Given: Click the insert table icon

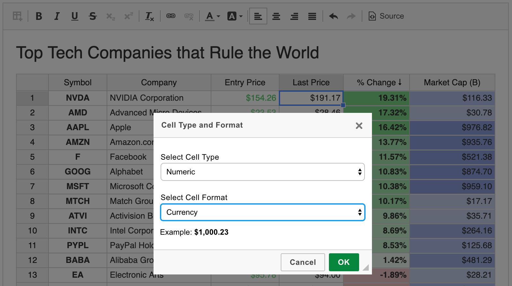Looking at the screenshot, I should 17,16.
